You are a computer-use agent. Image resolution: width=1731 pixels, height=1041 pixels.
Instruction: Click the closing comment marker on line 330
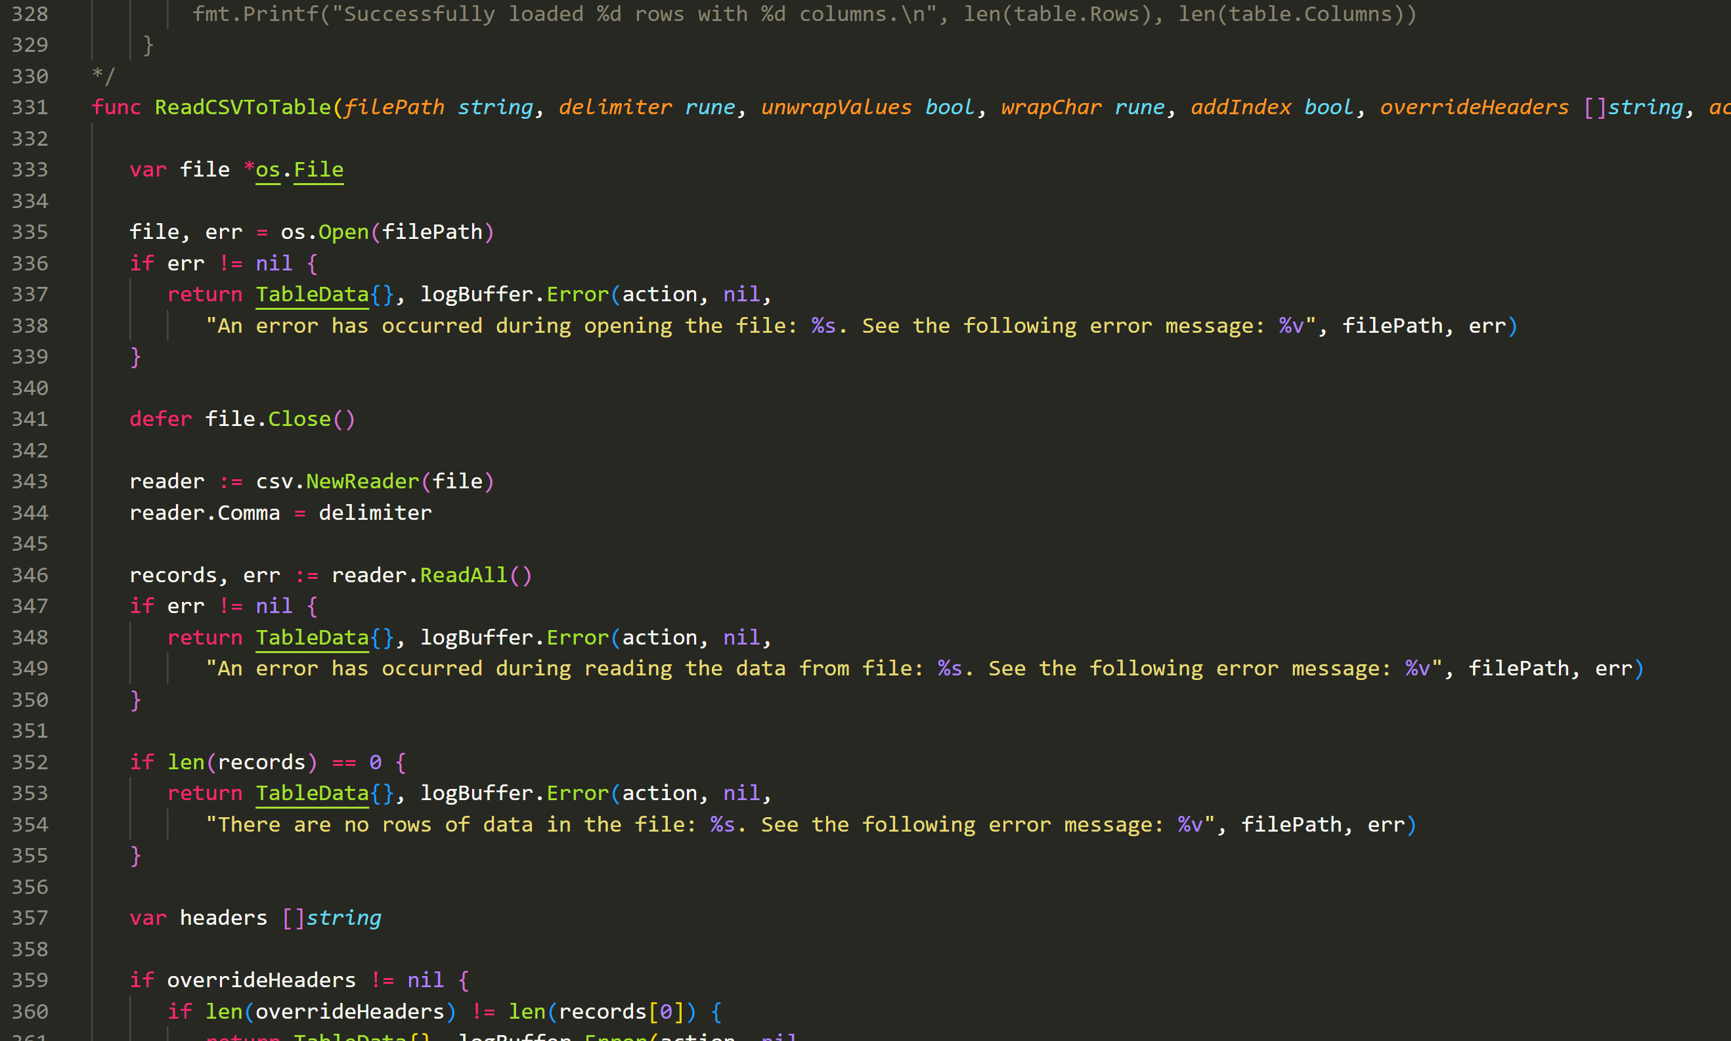coord(102,75)
